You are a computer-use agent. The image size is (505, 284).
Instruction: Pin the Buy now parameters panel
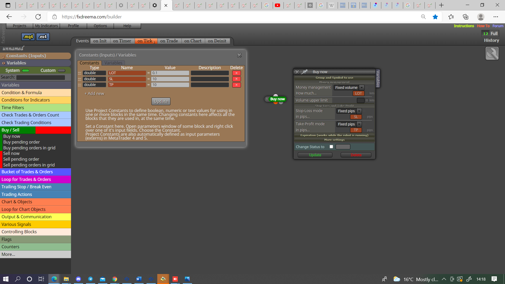pos(304,72)
